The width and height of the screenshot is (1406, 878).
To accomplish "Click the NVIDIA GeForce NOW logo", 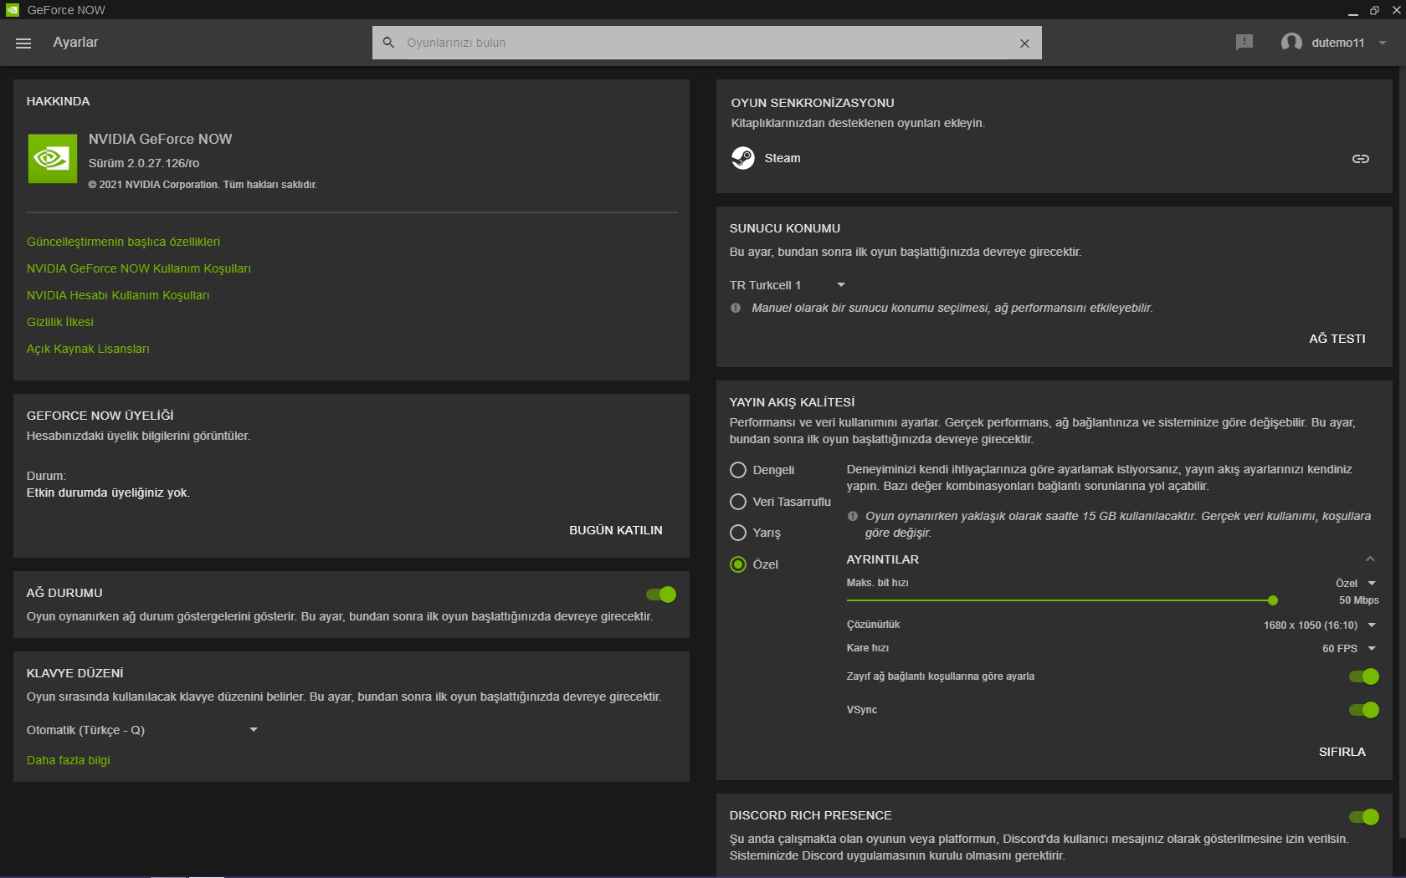I will pyautogui.click(x=53, y=158).
